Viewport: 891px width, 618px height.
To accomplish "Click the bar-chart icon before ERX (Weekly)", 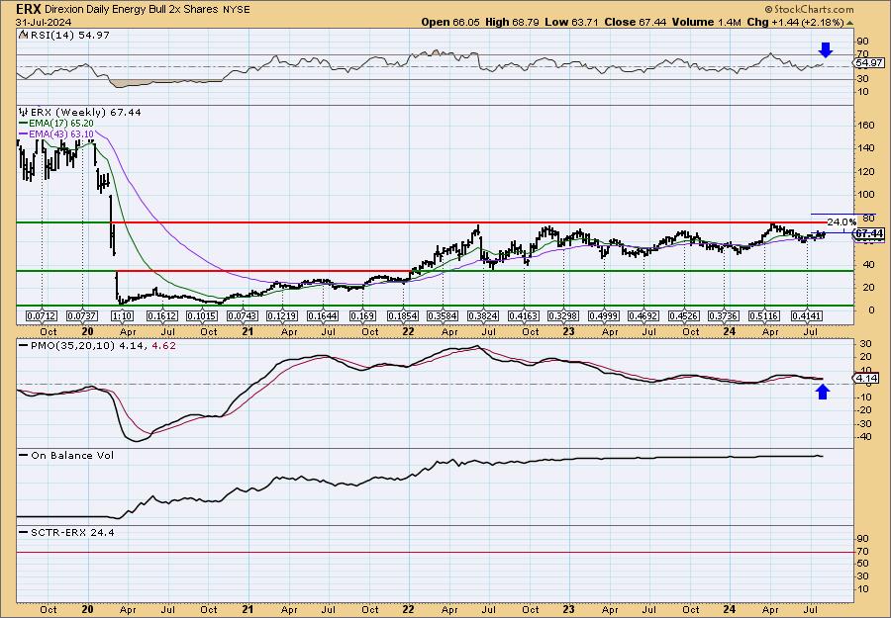I will (22, 112).
